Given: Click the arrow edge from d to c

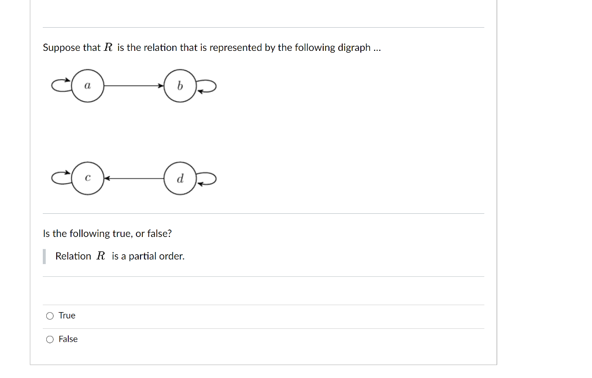Looking at the screenshot, I should pos(133,178).
